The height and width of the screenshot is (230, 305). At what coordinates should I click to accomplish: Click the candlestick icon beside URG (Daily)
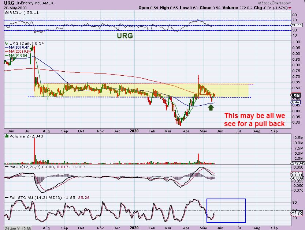click(x=7, y=43)
